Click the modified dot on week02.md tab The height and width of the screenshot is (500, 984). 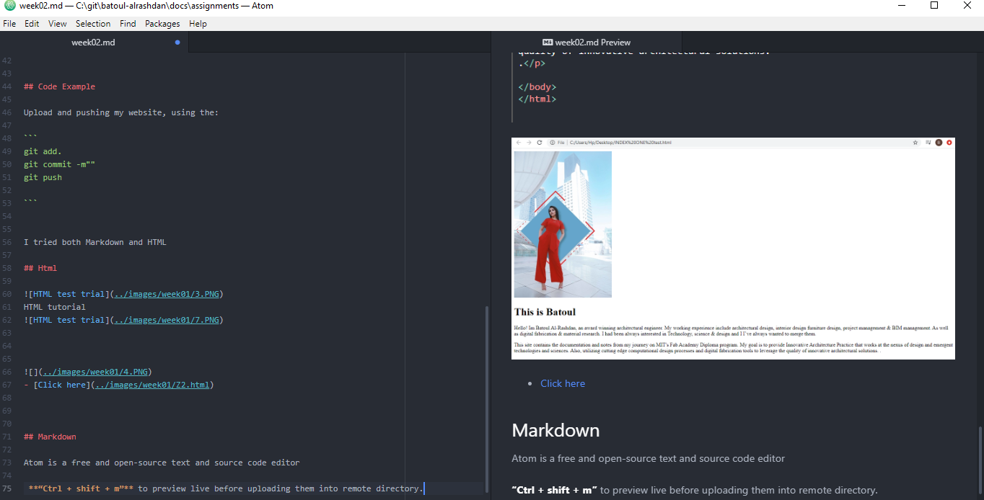(177, 43)
